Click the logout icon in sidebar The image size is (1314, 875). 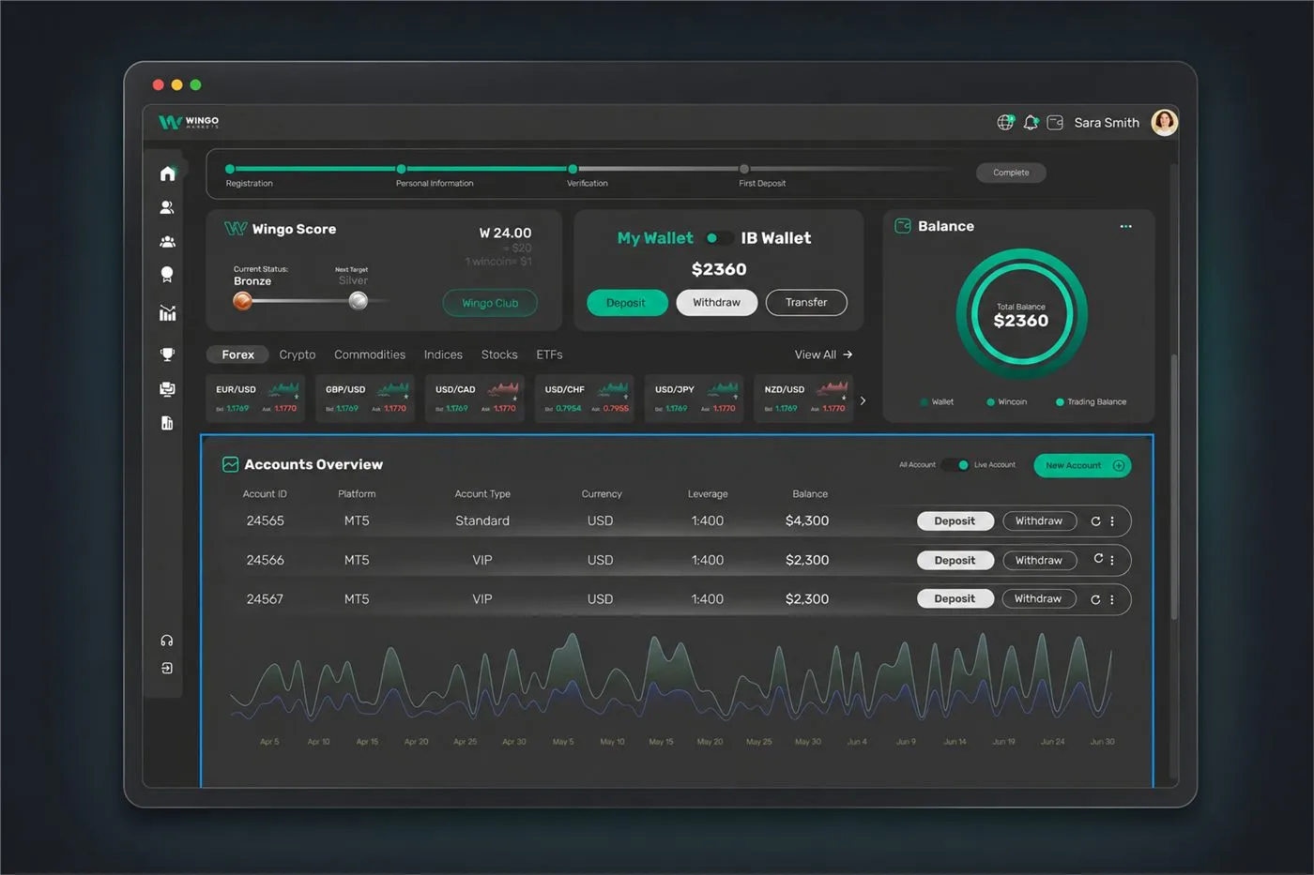[167, 669]
